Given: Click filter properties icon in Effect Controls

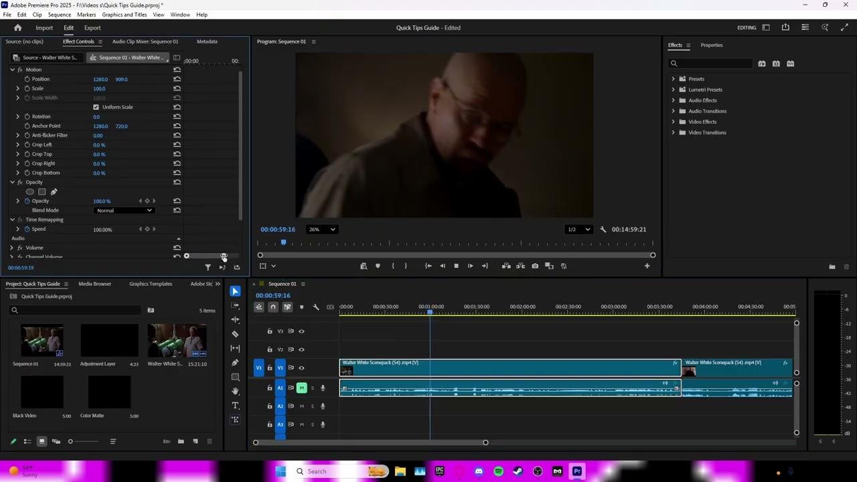Looking at the screenshot, I should click(x=208, y=267).
